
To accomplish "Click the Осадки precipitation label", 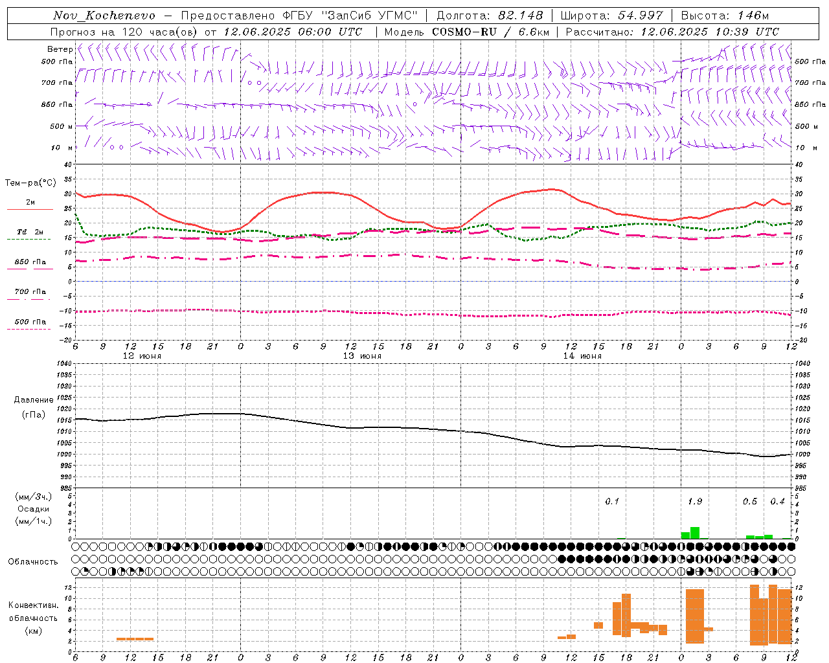I will 33,509.
